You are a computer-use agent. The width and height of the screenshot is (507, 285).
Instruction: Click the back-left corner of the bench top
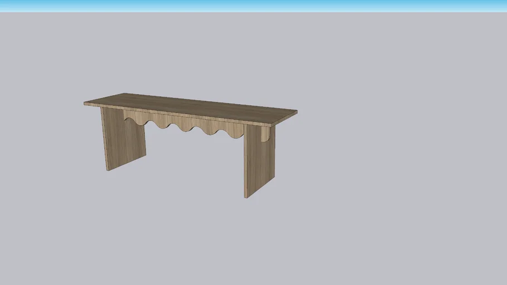(x=124, y=94)
